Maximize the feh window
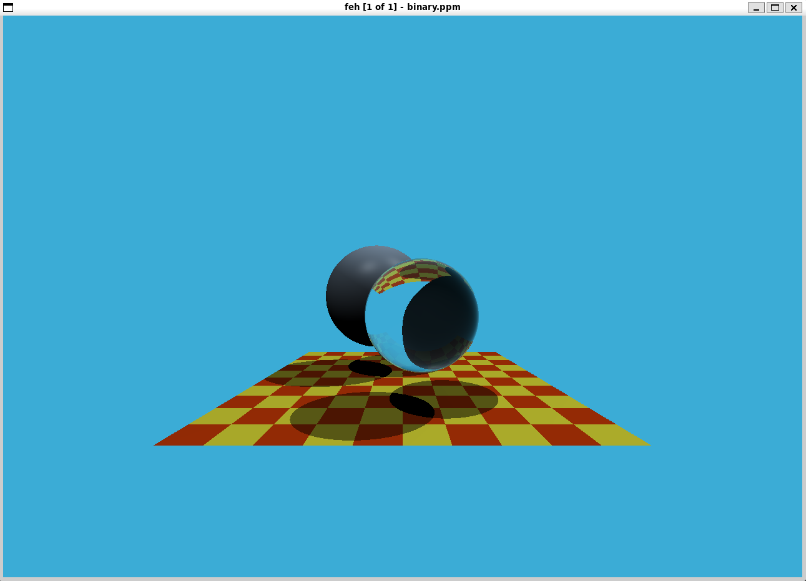The image size is (806, 581). tap(775, 7)
